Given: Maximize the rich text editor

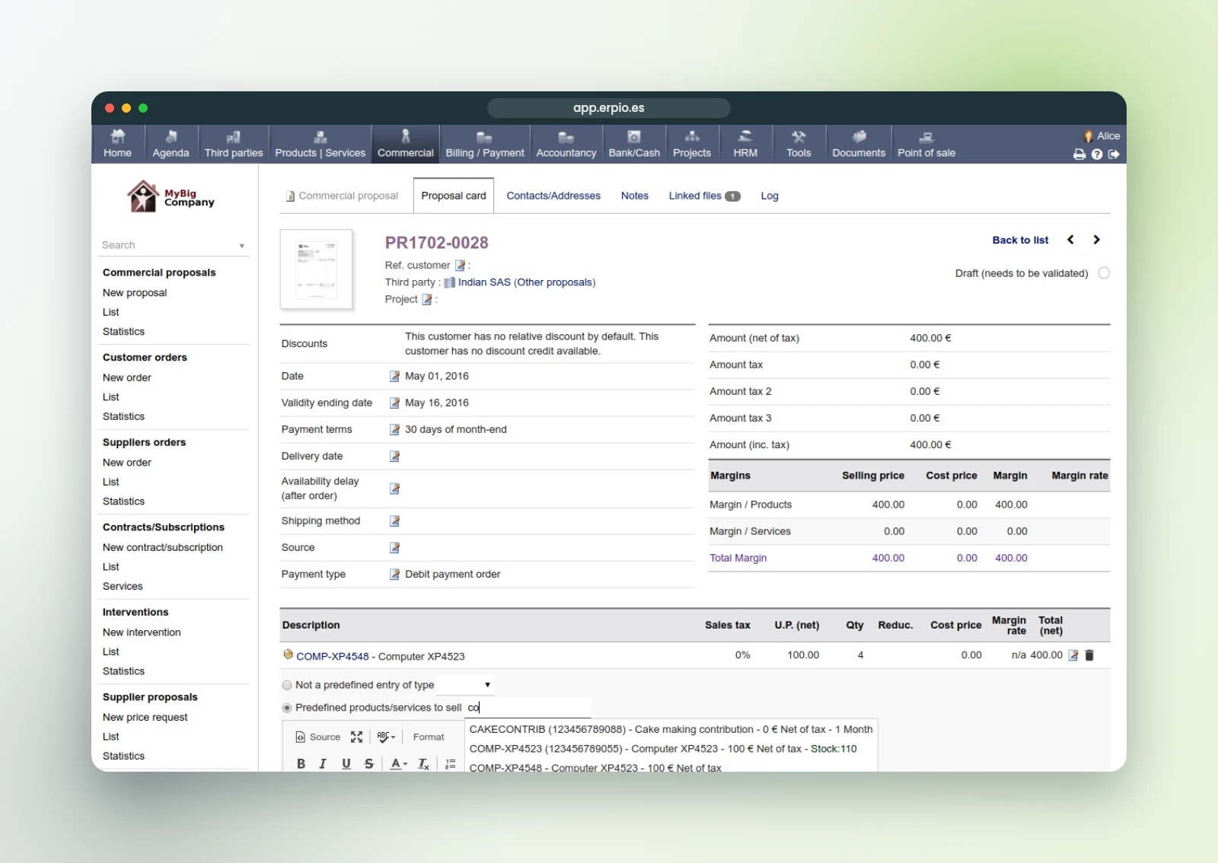Looking at the screenshot, I should coord(356,737).
